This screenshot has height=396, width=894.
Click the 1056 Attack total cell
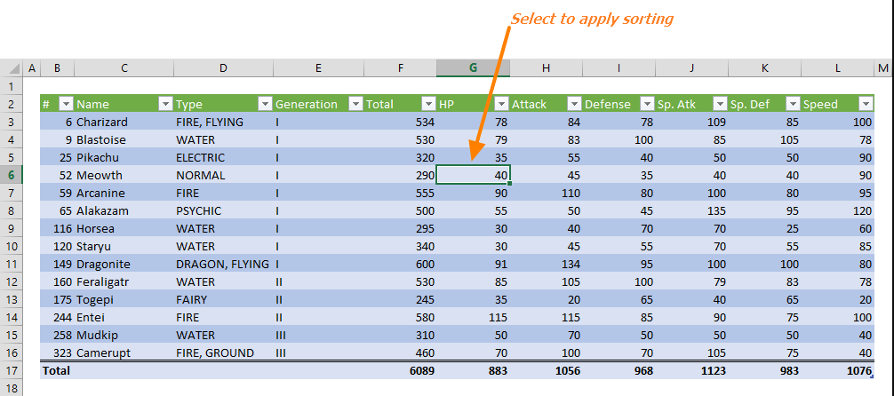(547, 370)
